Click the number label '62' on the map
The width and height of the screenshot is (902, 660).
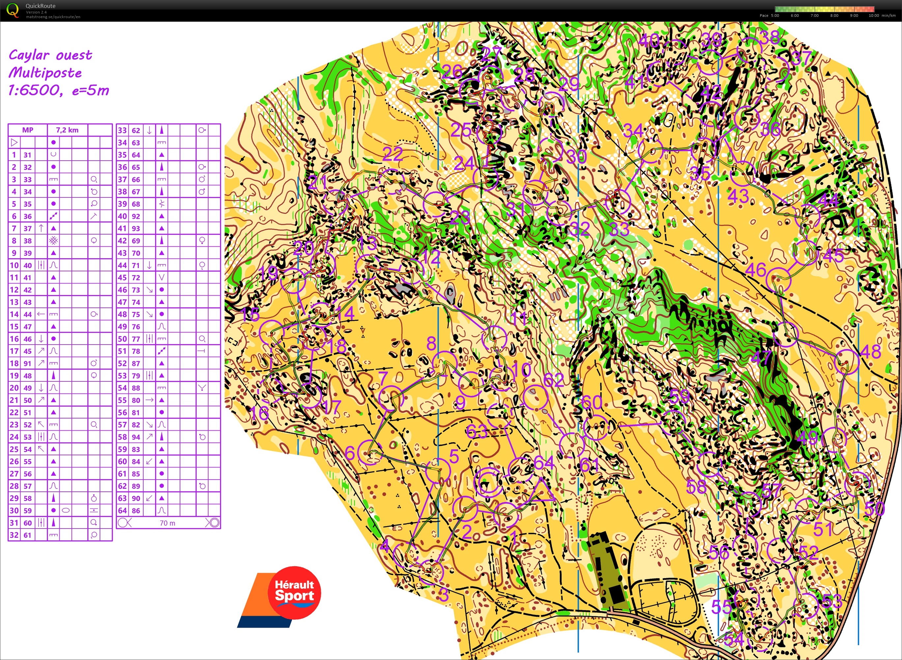click(x=553, y=380)
